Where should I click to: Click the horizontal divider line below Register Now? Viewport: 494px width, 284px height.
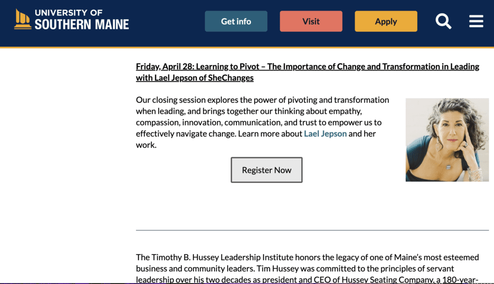pos(312,230)
